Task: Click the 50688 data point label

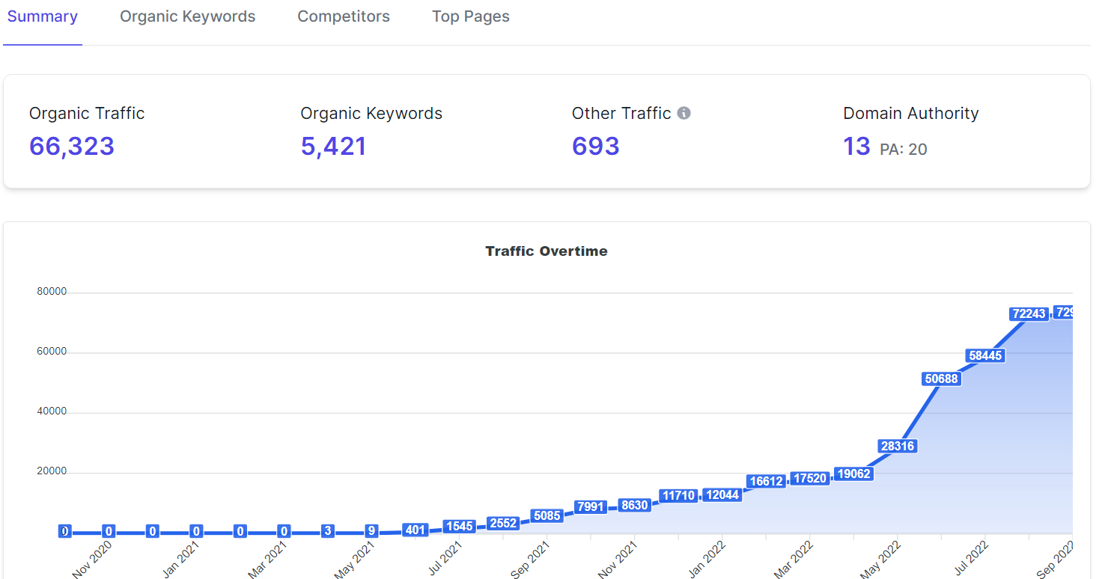Action: click(941, 379)
